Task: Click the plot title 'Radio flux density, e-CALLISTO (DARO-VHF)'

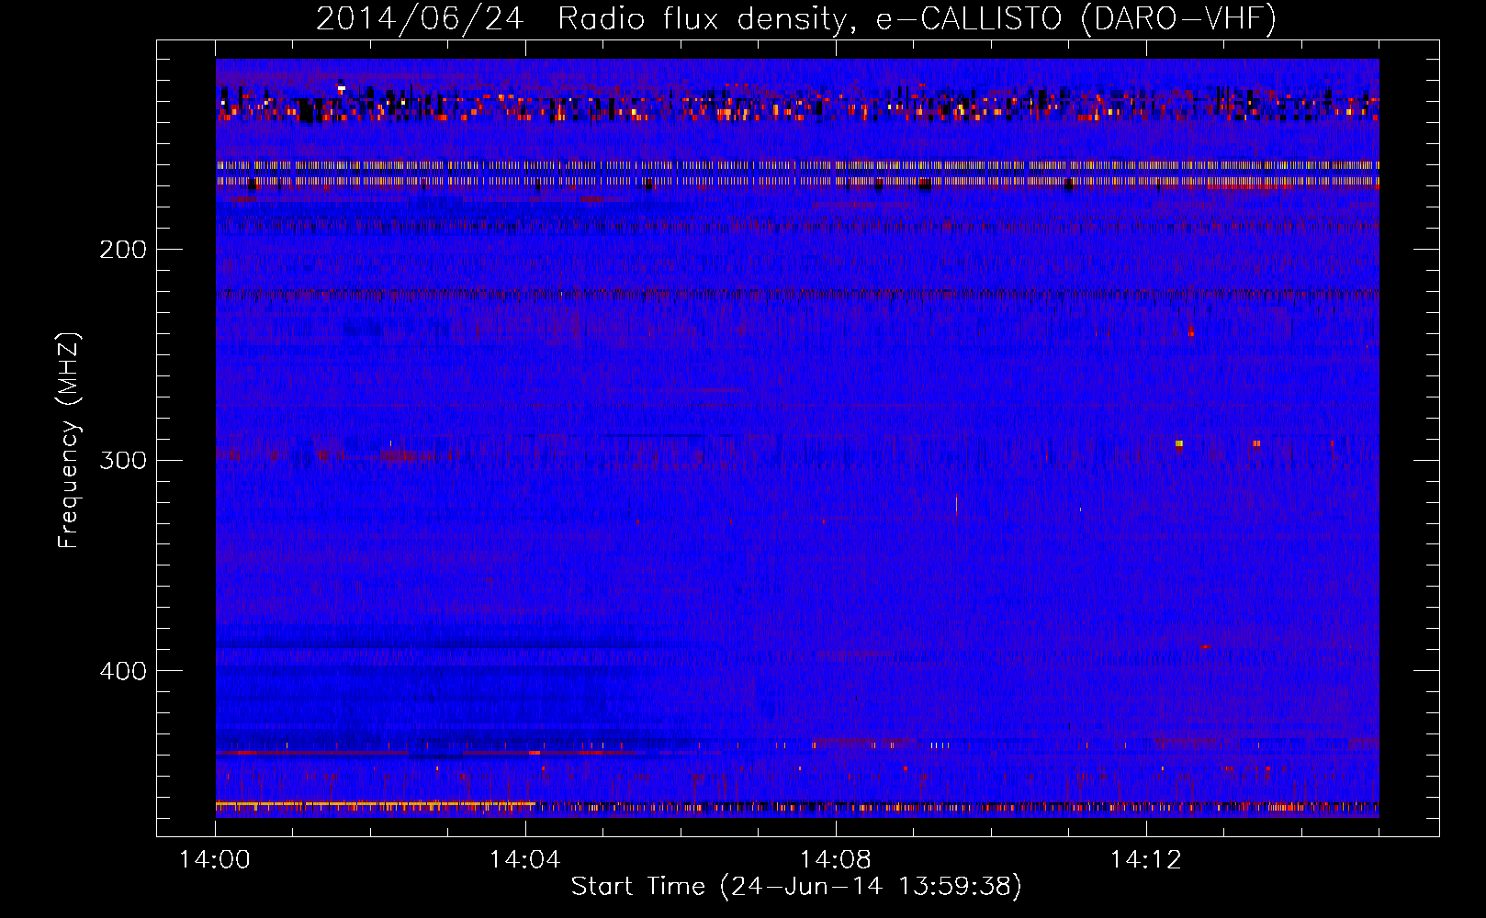Action: [917, 18]
